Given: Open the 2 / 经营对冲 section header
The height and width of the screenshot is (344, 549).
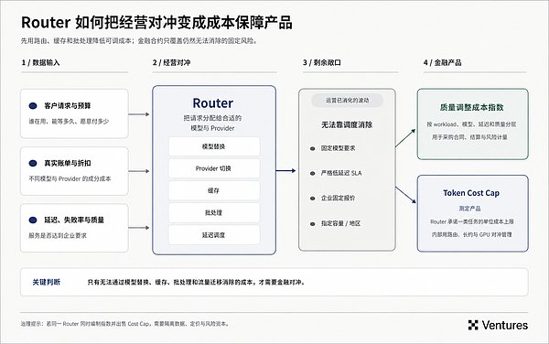Looking at the screenshot, I should click(x=172, y=62).
